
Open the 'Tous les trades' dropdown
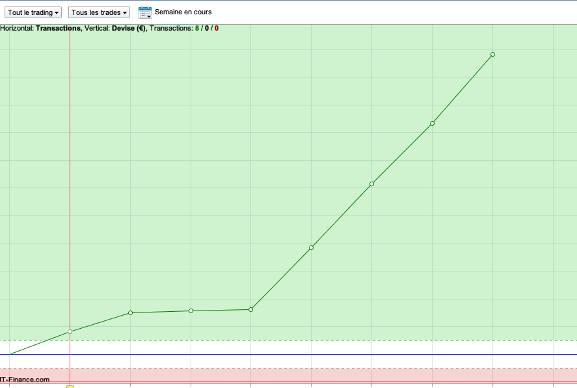click(x=99, y=12)
